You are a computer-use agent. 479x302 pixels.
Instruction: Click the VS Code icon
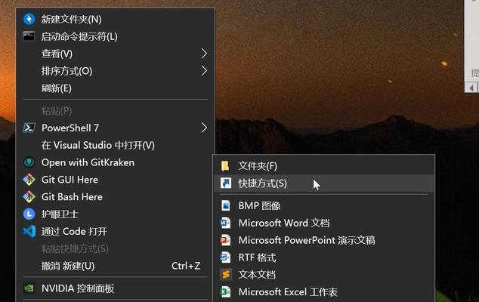point(29,232)
